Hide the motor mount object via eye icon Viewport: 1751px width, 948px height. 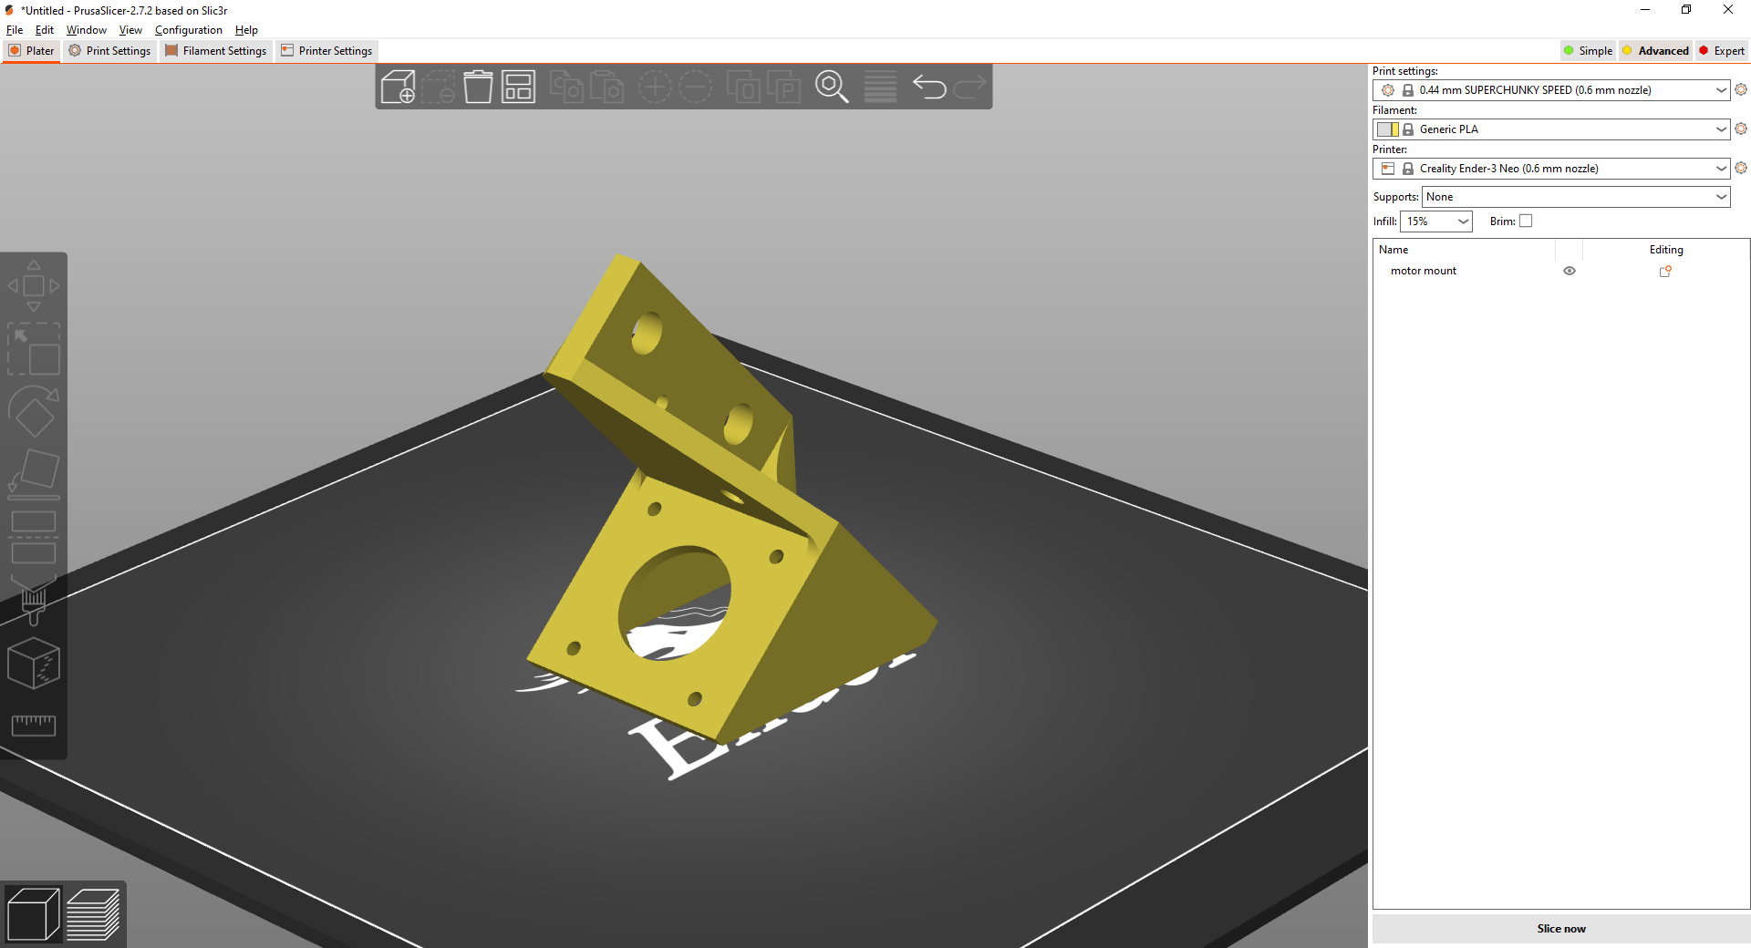click(x=1570, y=271)
